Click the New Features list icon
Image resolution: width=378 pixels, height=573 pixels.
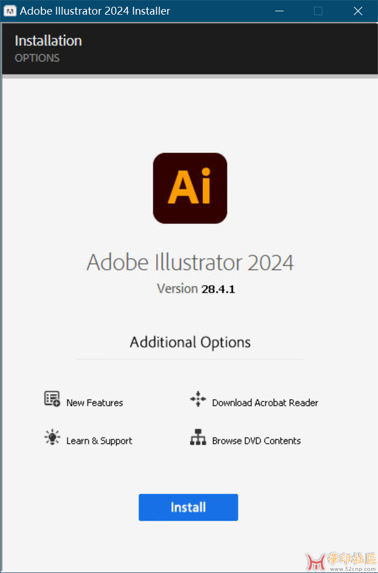52,399
